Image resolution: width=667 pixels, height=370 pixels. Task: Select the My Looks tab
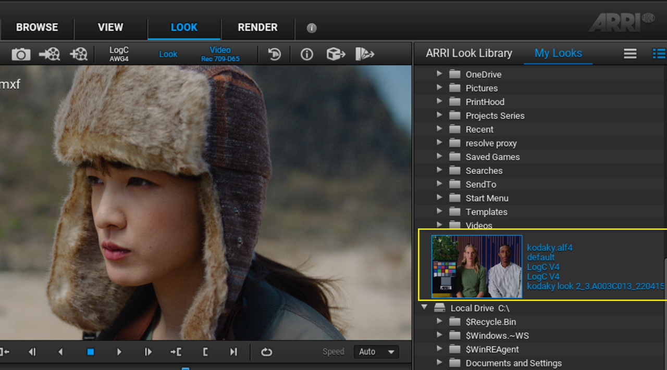[558, 53]
